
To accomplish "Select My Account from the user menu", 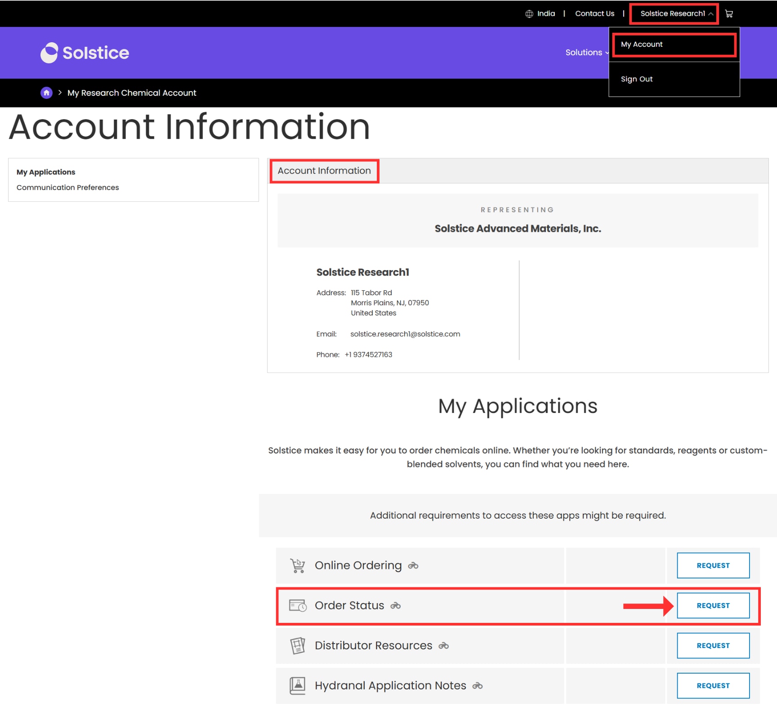I will pyautogui.click(x=674, y=44).
